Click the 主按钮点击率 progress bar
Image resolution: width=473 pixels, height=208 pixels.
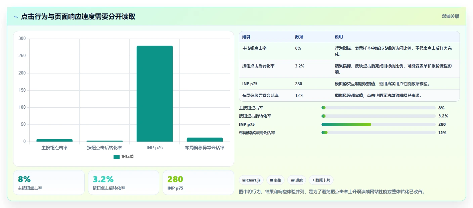click(378, 108)
